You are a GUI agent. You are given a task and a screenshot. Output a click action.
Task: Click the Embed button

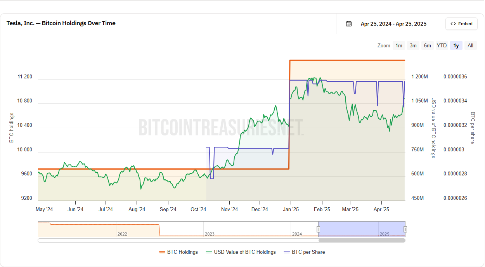pos(461,24)
